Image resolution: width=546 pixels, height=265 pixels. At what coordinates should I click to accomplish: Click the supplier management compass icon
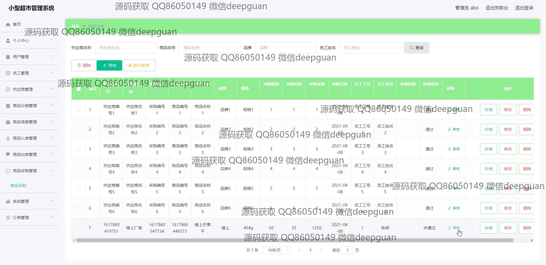click(x=8, y=90)
